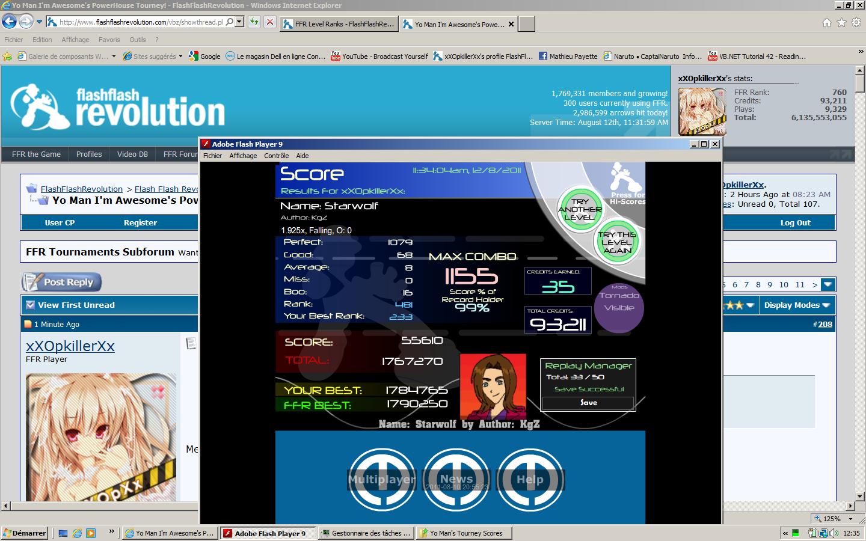
Task: Open the Affichage menu in Flash Player
Action: 243,156
